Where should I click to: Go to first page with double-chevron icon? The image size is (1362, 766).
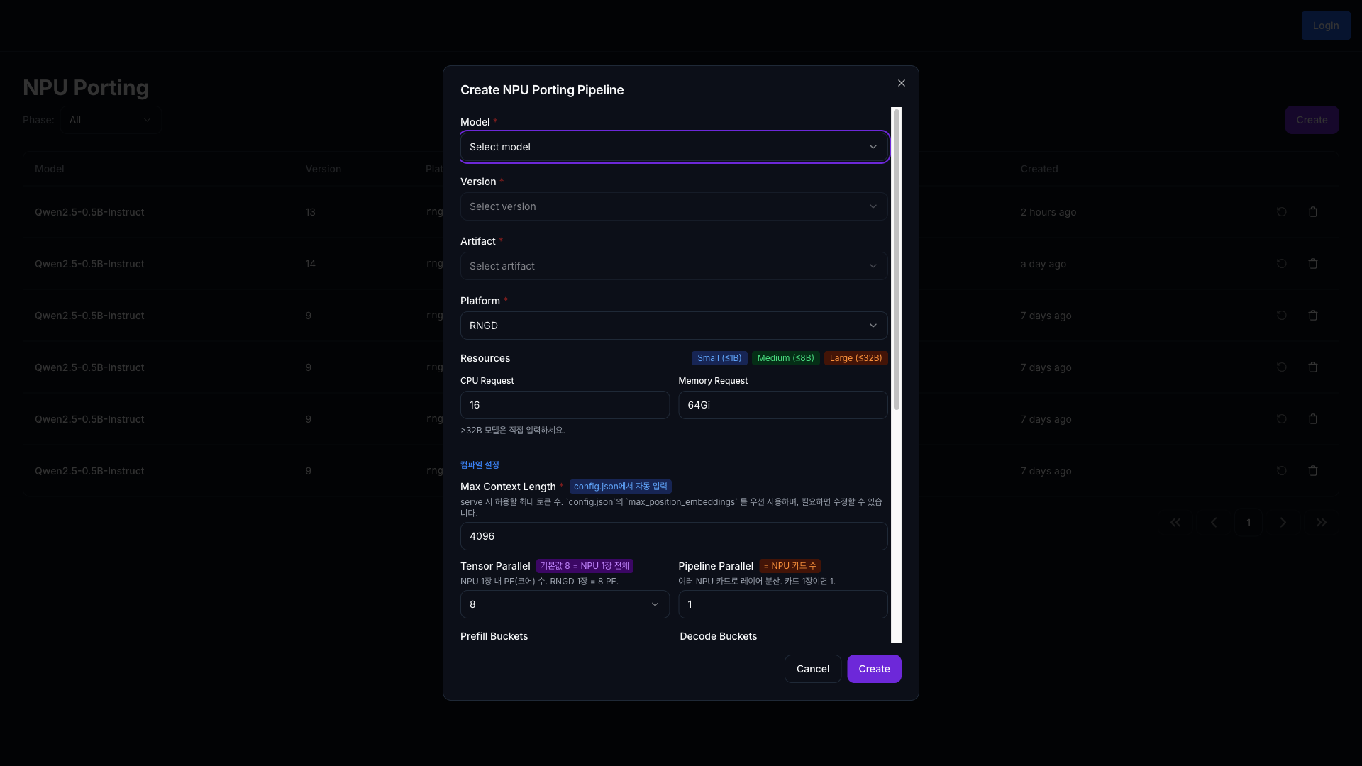click(x=1175, y=523)
